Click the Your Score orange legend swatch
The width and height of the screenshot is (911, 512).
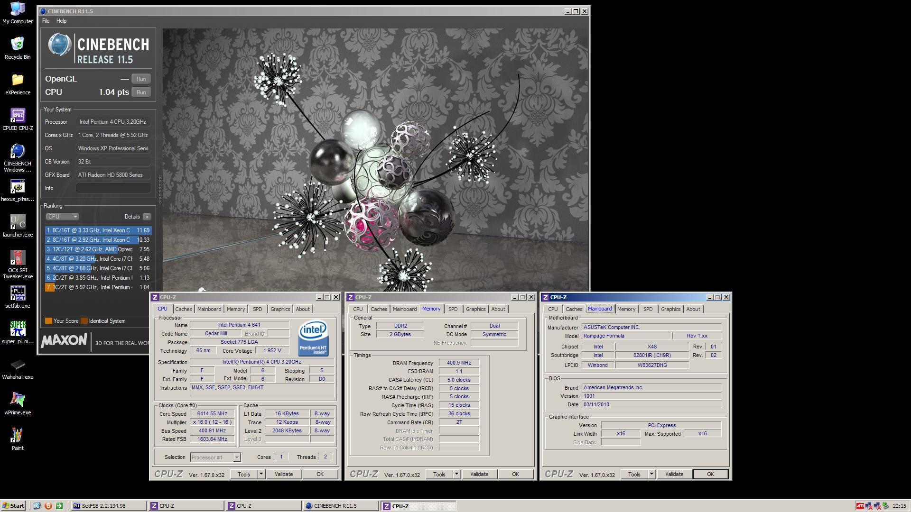click(48, 321)
